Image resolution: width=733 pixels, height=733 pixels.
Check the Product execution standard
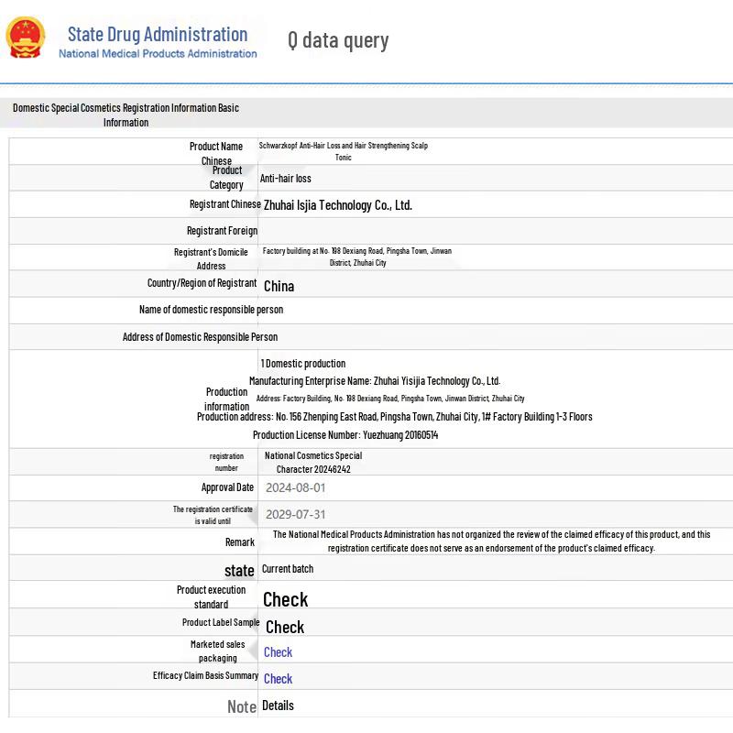285,600
